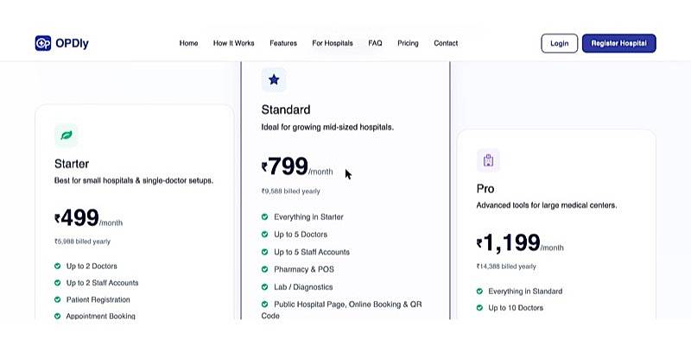The width and height of the screenshot is (691, 345).
Task: Click the Standard plan title
Action: (286, 110)
